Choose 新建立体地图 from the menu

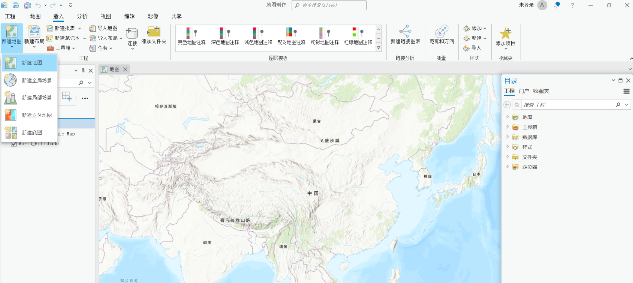pyautogui.click(x=30, y=115)
